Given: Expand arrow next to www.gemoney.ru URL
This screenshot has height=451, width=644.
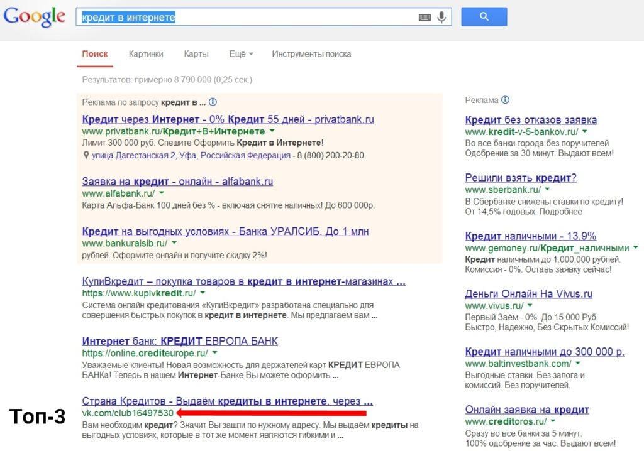Looking at the screenshot, I should (x=636, y=248).
